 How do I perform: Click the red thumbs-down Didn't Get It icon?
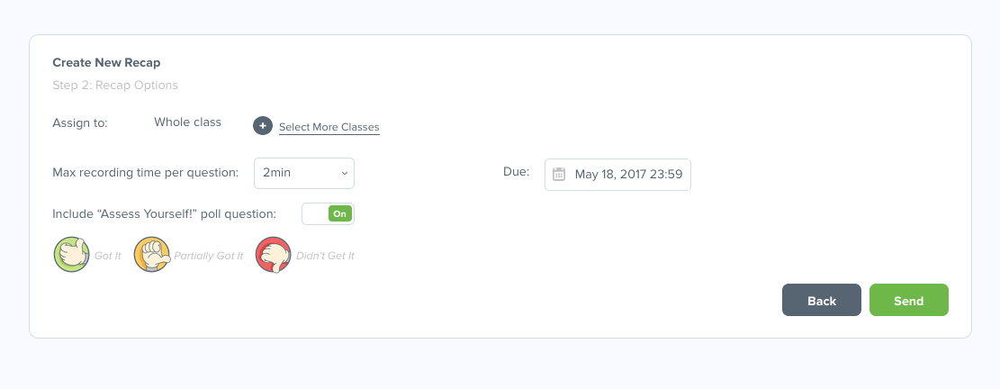coord(274,255)
